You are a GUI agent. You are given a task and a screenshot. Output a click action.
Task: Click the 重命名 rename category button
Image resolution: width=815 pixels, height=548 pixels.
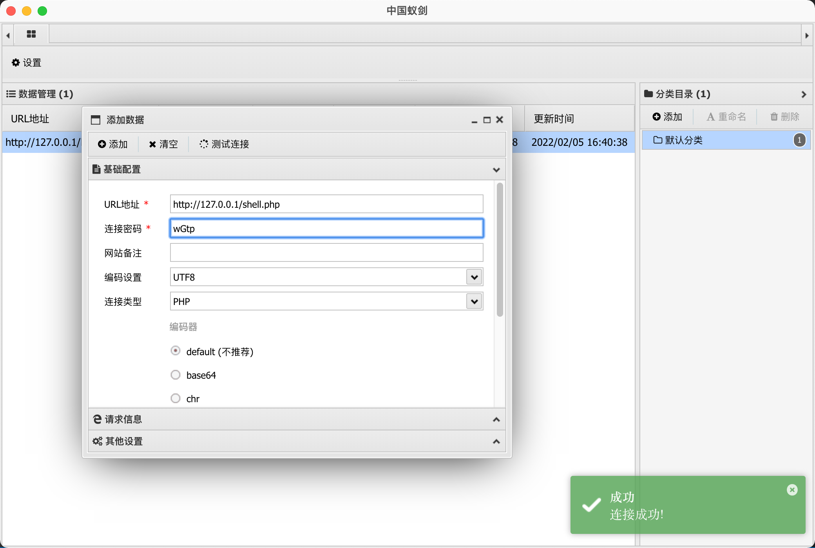[726, 117]
